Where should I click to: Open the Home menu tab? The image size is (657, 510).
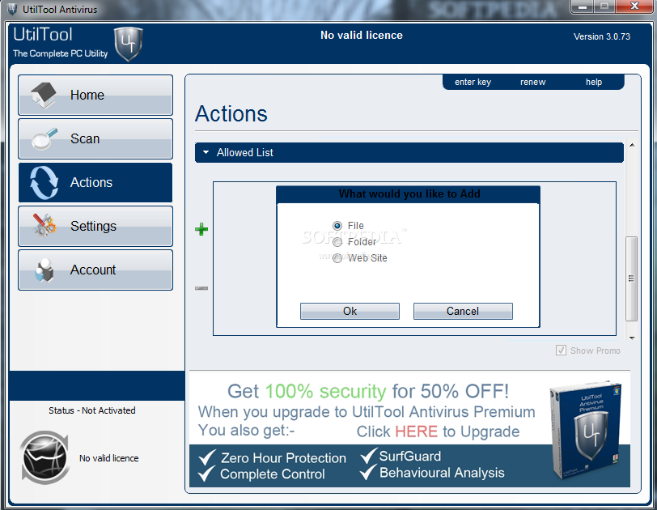(x=95, y=96)
